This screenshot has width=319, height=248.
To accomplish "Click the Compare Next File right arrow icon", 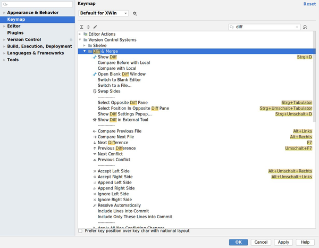I will (95, 137).
